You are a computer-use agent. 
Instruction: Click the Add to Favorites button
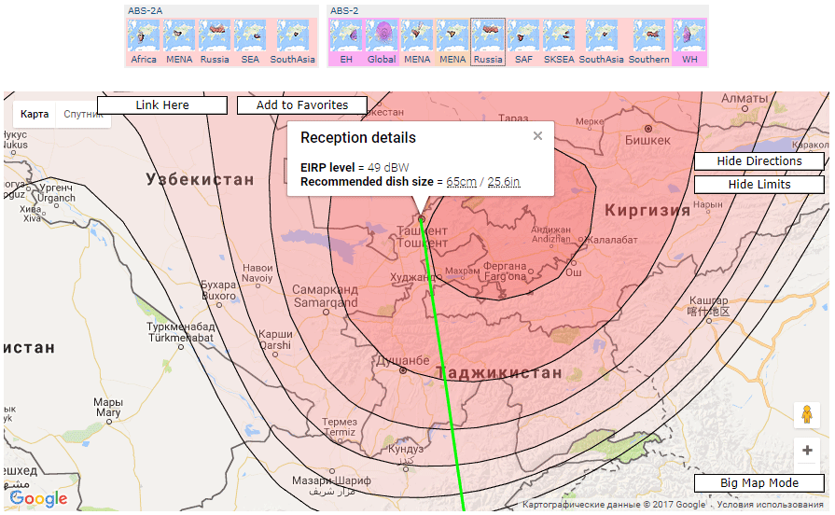tap(301, 105)
